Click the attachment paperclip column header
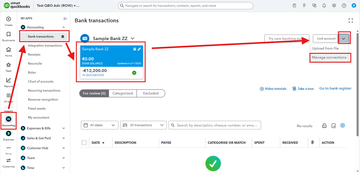The width and height of the screenshot is (360, 173). (x=312, y=142)
